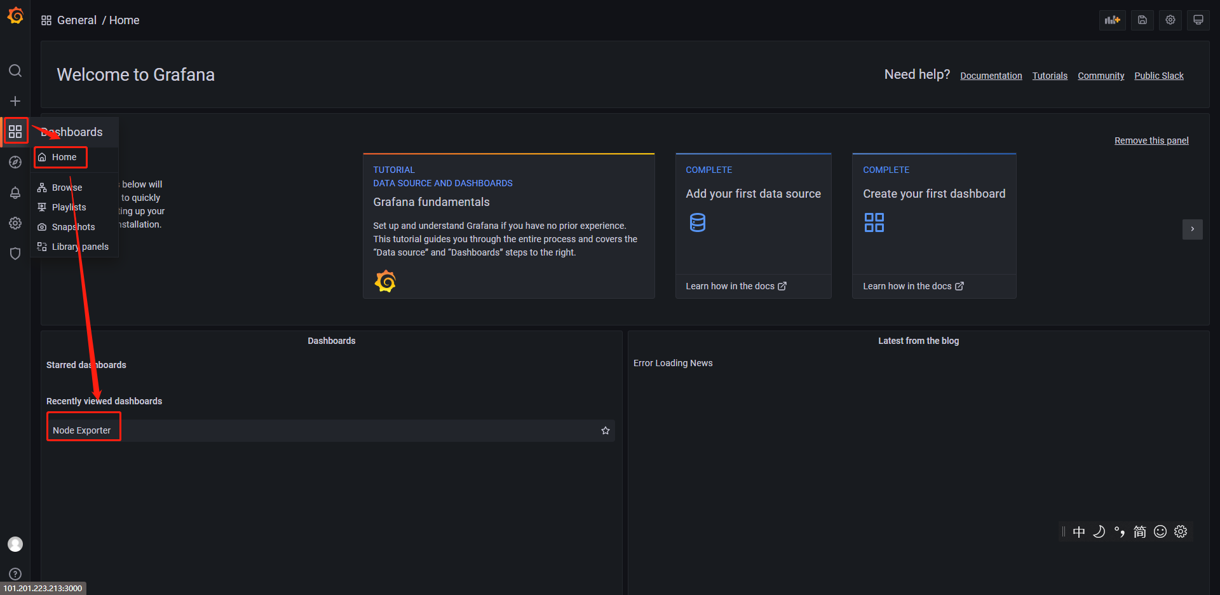Image resolution: width=1220 pixels, height=595 pixels.
Task: Open the Public Slack link
Action: [1159, 76]
